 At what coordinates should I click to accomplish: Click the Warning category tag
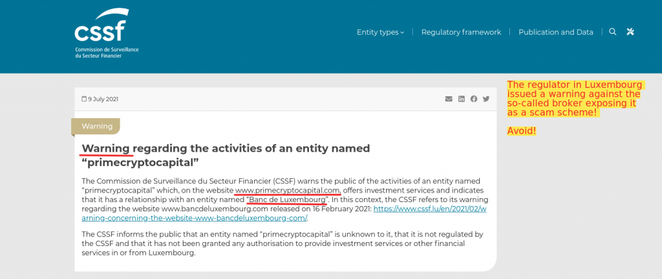point(97,126)
